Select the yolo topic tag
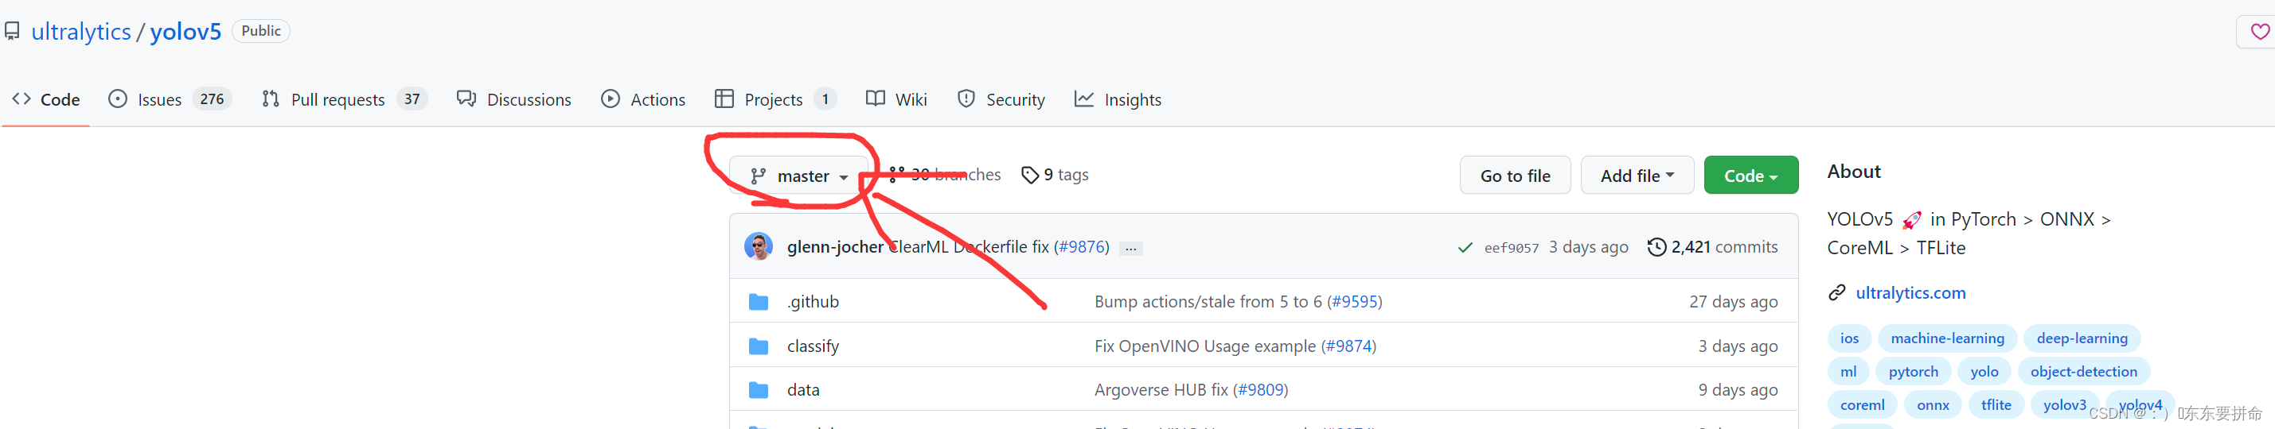 pos(1984,372)
